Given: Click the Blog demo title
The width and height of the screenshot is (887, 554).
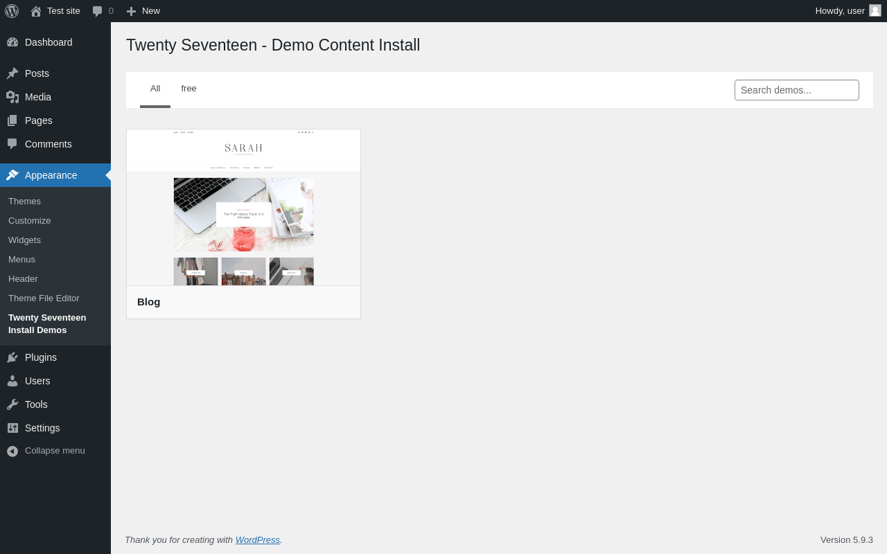Looking at the screenshot, I should 148,302.
